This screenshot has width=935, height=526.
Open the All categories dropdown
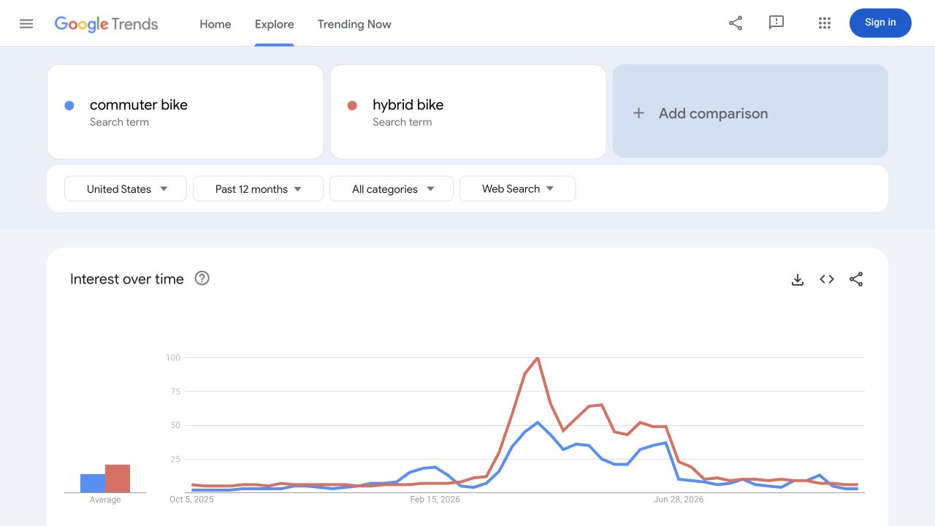[x=392, y=188]
